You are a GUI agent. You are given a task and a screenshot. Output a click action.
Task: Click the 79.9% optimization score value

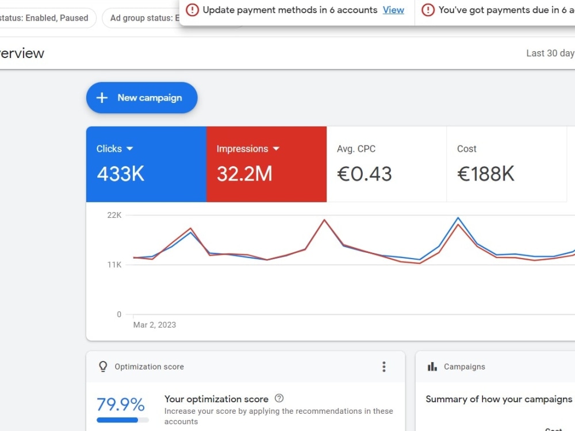pos(121,405)
